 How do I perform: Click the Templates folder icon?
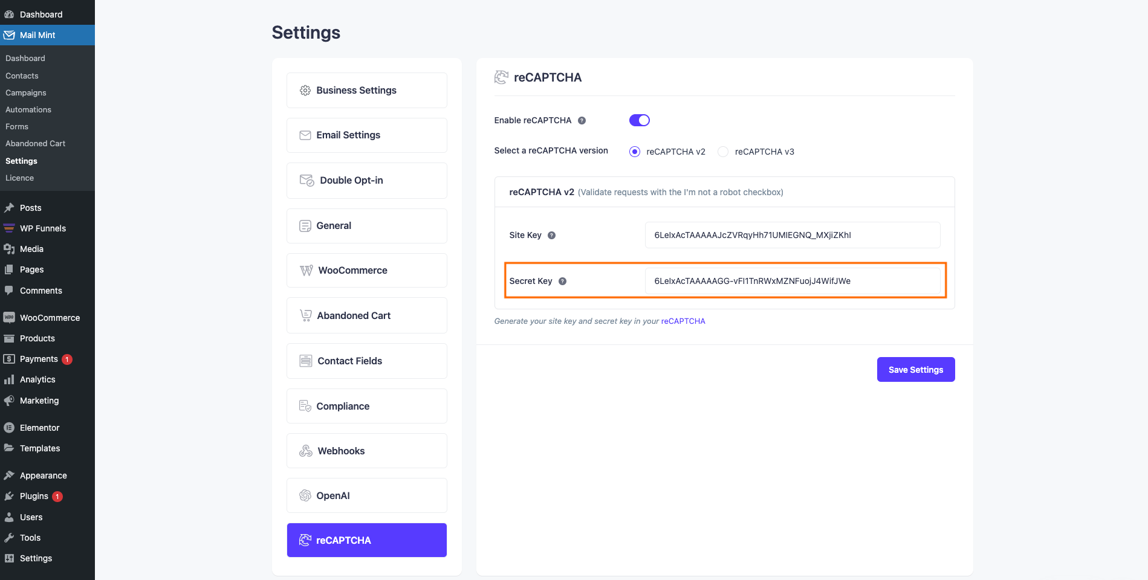tap(9, 448)
